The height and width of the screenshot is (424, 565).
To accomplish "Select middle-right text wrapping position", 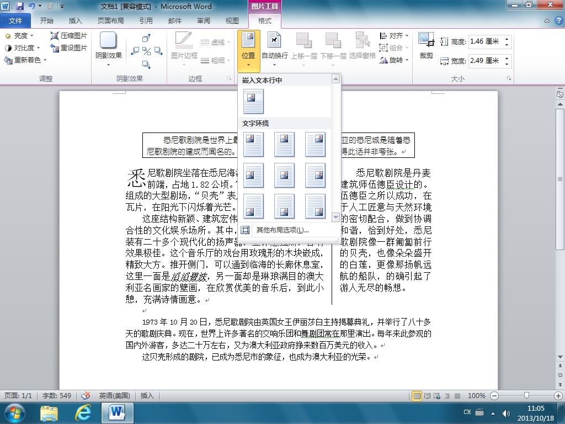I will click(315, 175).
